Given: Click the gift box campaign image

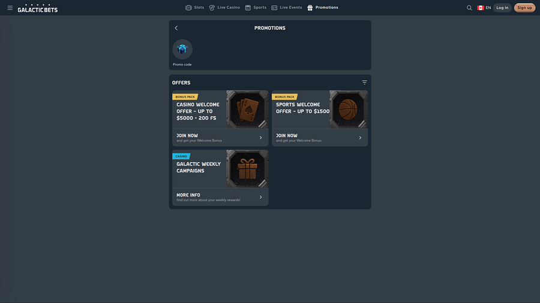Looking at the screenshot, I should [x=247, y=169].
